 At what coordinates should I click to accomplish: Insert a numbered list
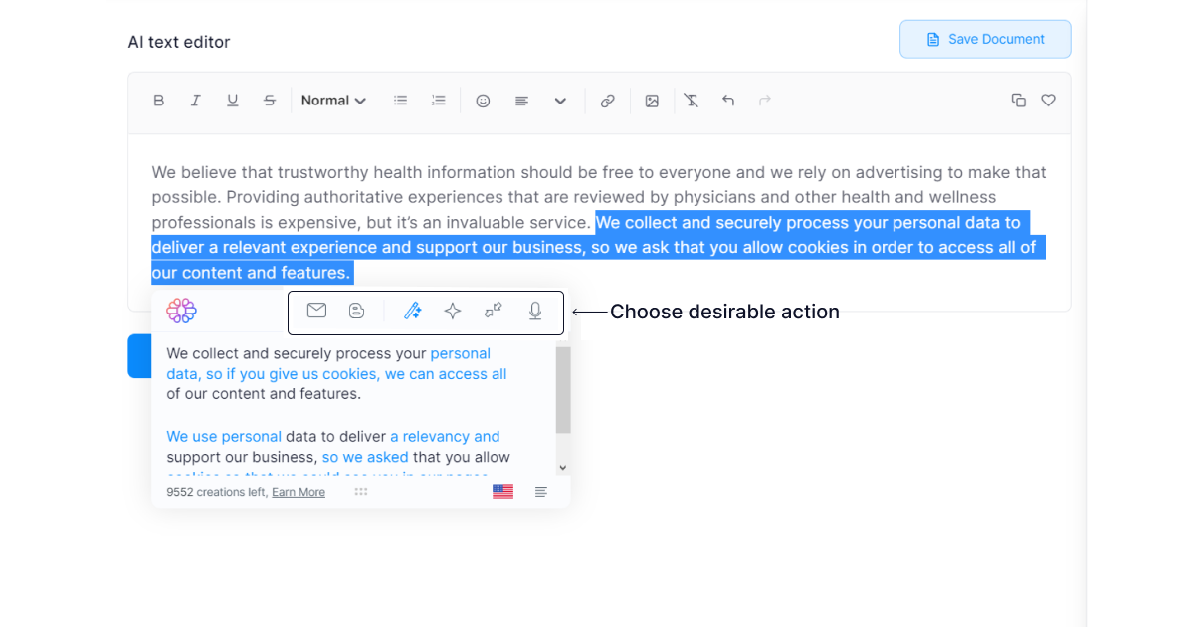438,101
